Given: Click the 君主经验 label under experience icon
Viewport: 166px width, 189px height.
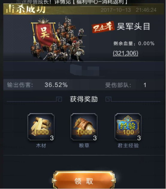Looking at the screenshot, I should [128, 146].
